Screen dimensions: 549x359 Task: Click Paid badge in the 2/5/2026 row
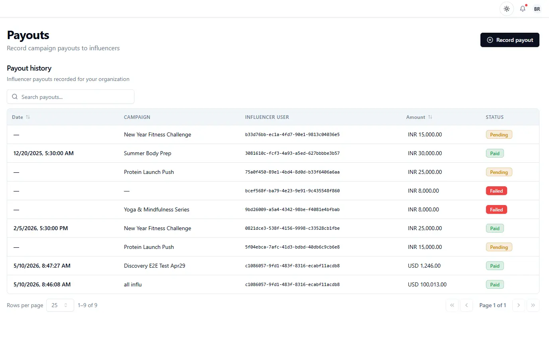pos(495,228)
